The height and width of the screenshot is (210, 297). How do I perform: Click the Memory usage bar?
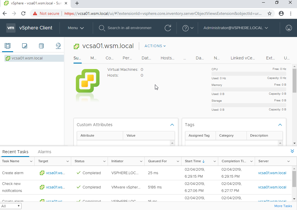pos(249,89)
